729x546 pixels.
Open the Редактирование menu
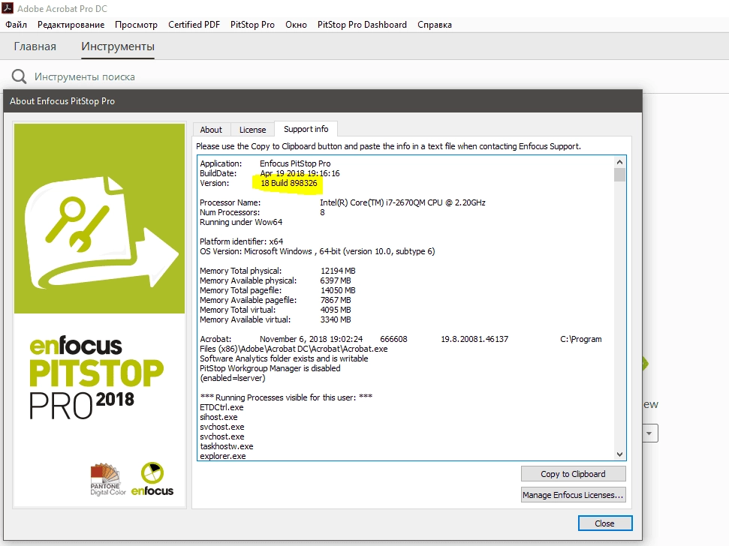71,25
